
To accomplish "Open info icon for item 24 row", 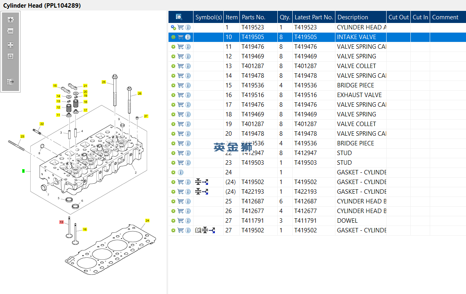I will click(181, 172).
